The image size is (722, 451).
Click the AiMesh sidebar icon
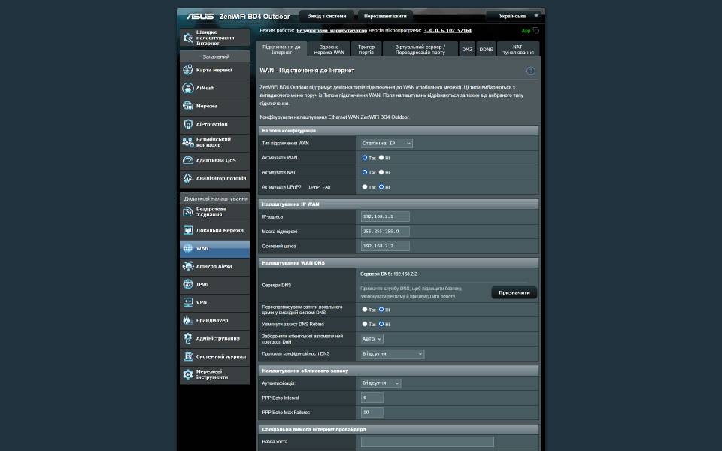pyautogui.click(x=188, y=88)
